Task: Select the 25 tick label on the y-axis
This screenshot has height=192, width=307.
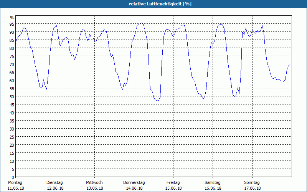Action: coord(12,137)
